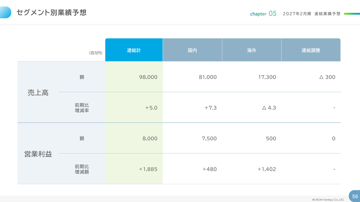Select the 17,300 overseas sales cell
Viewport: 360px width, 202px height.
[267, 77]
